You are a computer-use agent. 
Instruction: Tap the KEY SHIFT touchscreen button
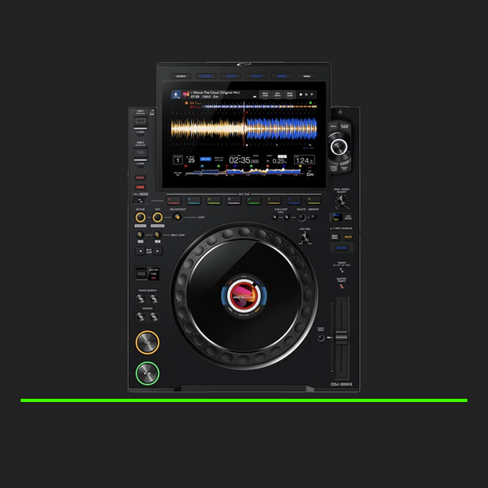pos(278,94)
